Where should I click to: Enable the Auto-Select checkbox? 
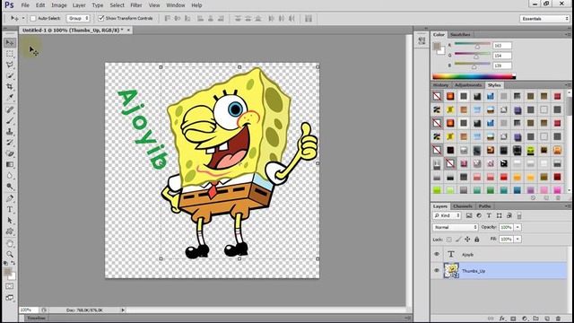(33, 18)
